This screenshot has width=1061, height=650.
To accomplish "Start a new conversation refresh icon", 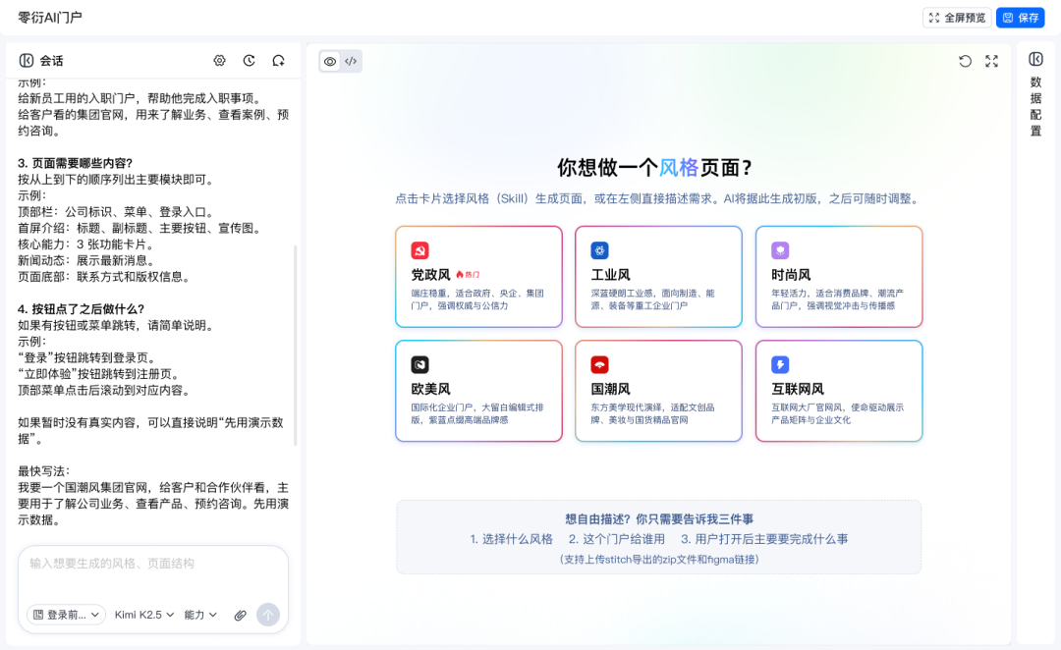I will tap(278, 61).
